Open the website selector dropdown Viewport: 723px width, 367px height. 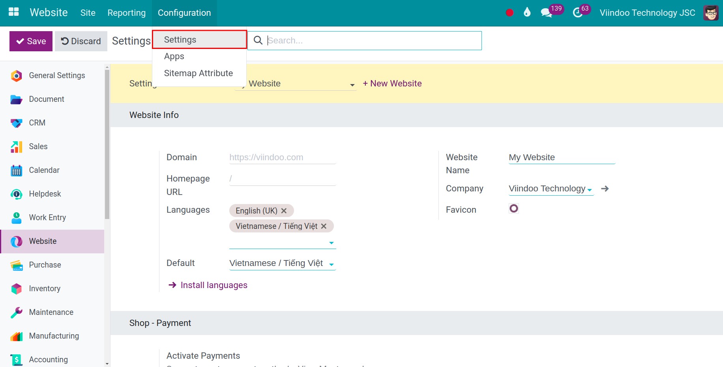tap(352, 84)
